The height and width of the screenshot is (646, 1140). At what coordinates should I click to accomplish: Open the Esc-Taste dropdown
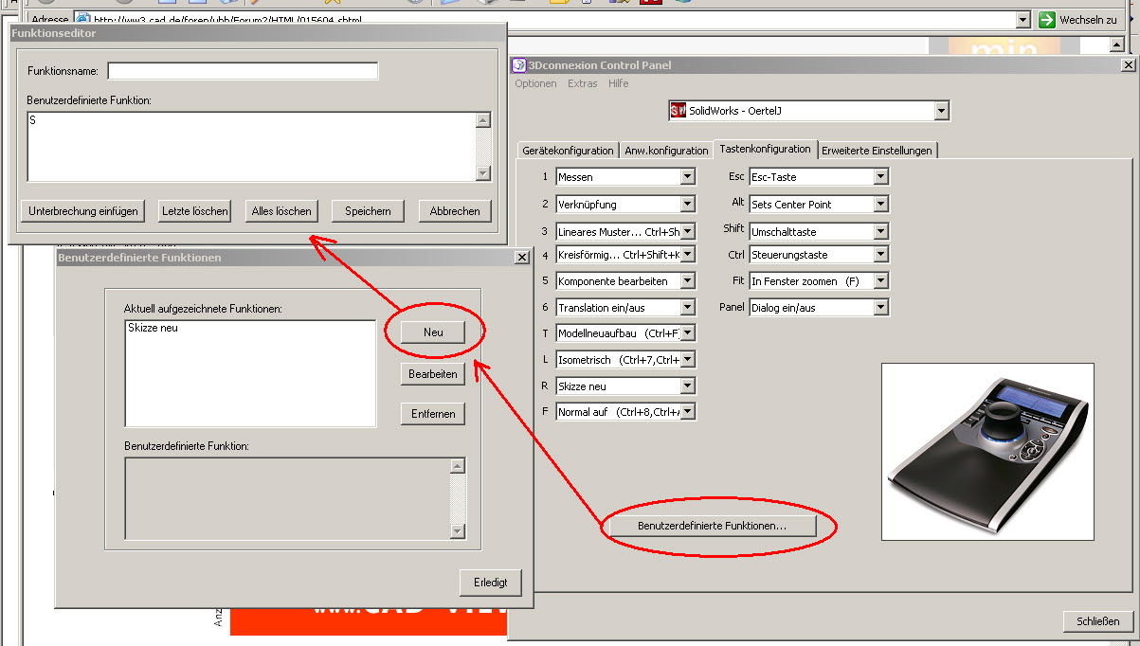coord(880,177)
